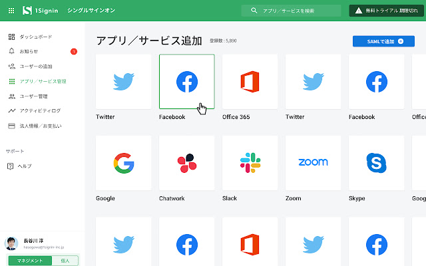Viewport: 426px width, 266px height.
Task: Click the シングルサインオン header title
Action: pos(91,11)
